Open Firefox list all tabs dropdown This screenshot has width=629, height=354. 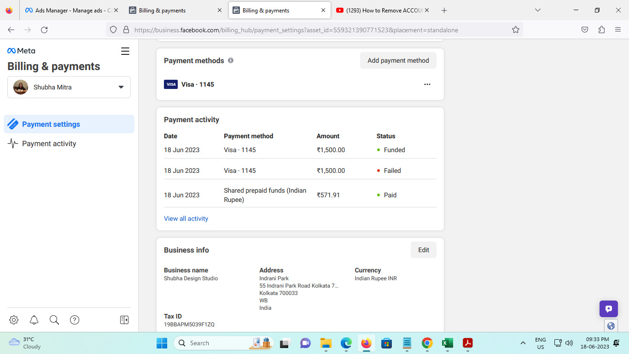tap(537, 10)
